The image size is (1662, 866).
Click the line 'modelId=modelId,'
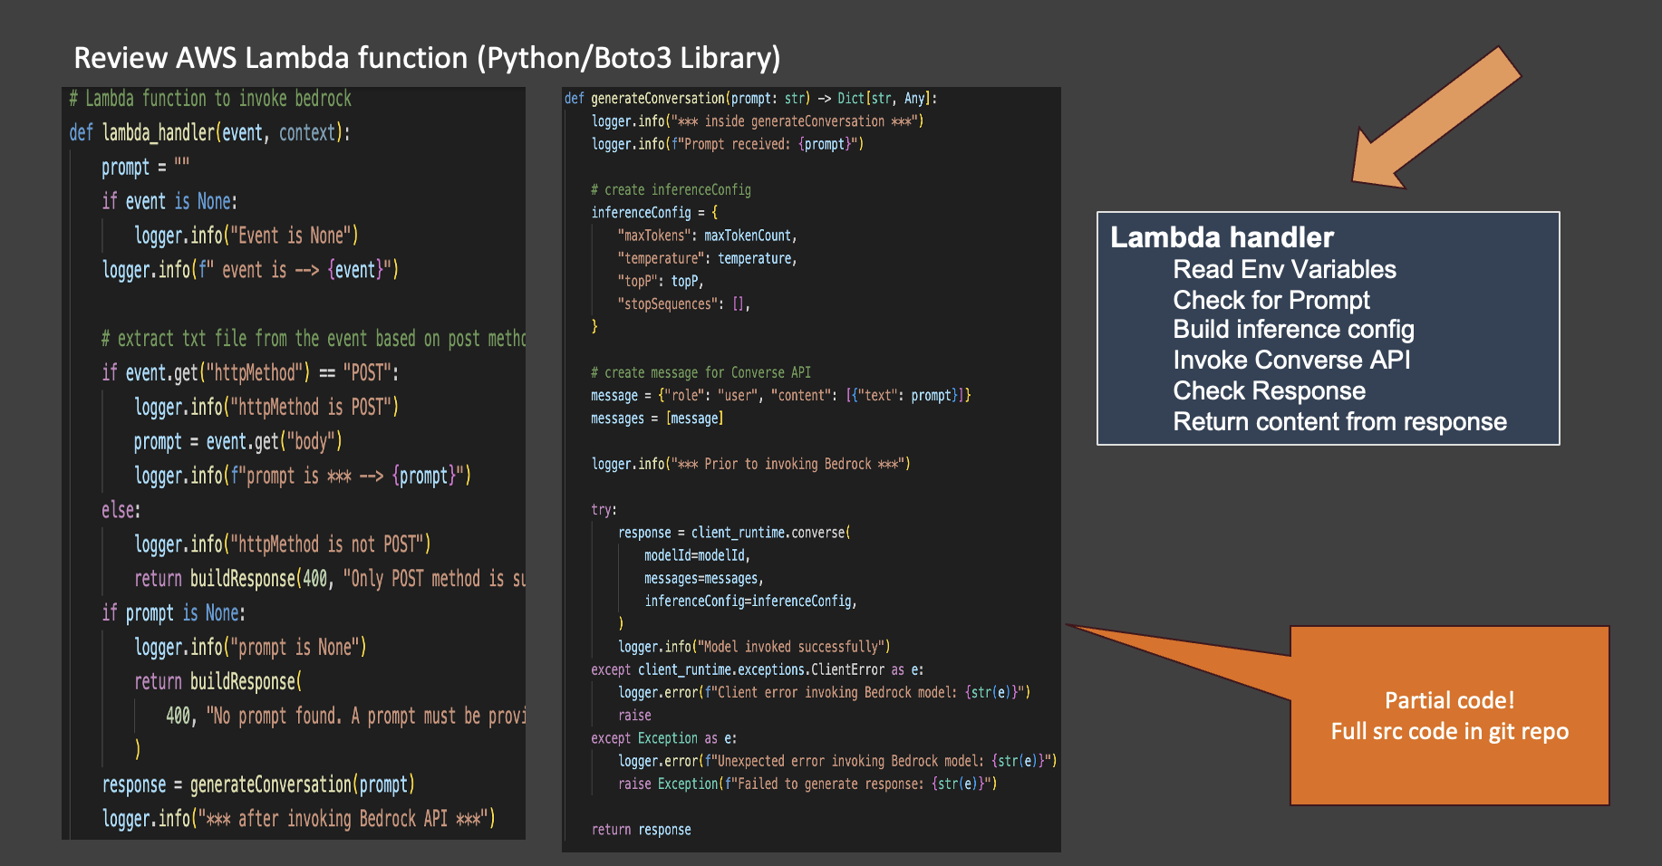[697, 555]
